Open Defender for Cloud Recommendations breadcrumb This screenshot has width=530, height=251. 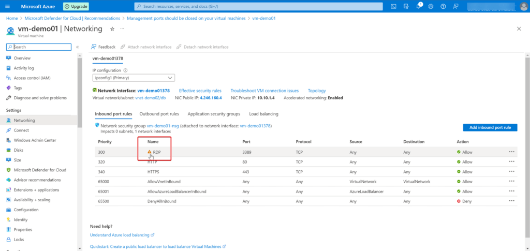pos(72,18)
